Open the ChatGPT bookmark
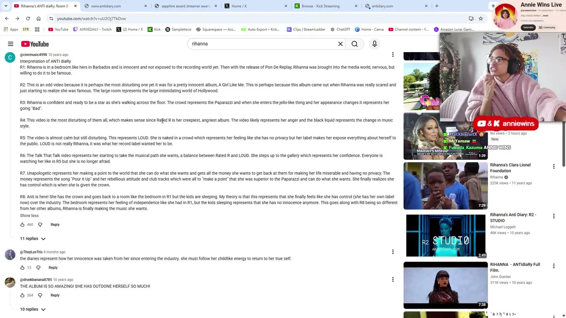Image resolution: width=566 pixels, height=318 pixels. pyautogui.click(x=340, y=30)
